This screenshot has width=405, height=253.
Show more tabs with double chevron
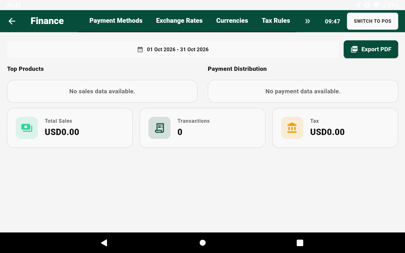[308, 21]
